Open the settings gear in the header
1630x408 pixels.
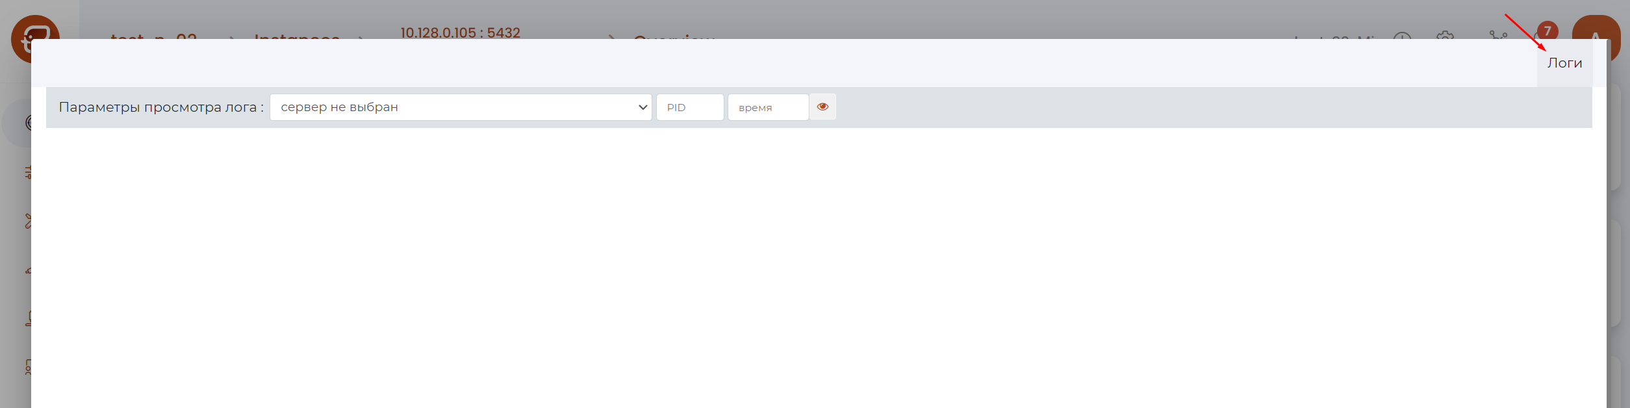(x=1445, y=34)
